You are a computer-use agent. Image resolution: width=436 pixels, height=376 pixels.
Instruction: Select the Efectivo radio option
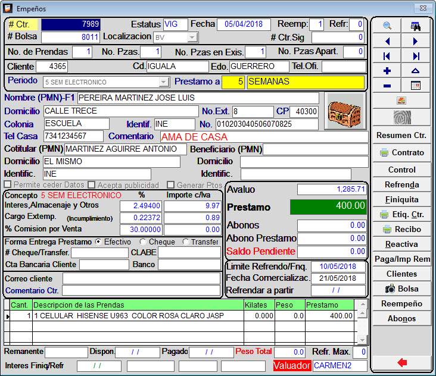tap(98, 242)
